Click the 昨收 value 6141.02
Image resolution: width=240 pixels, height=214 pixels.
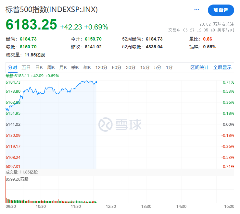(93, 47)
